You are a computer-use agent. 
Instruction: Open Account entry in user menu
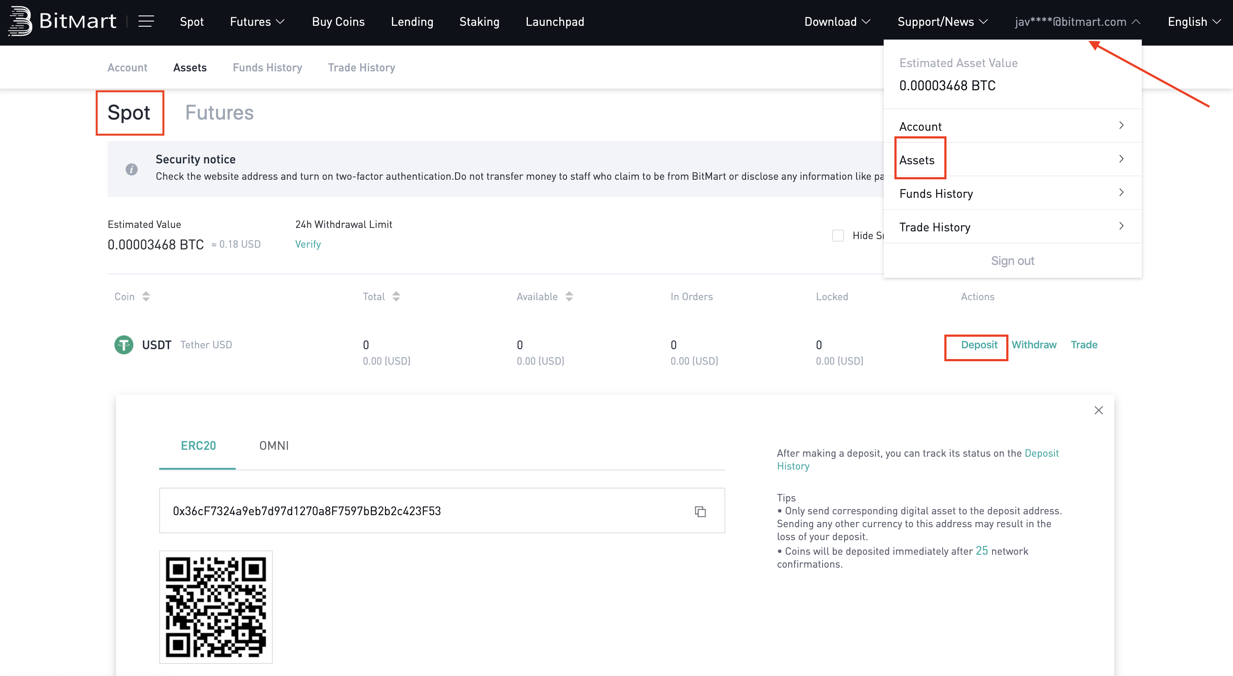pyautogui.click(x=1012, y=126)
